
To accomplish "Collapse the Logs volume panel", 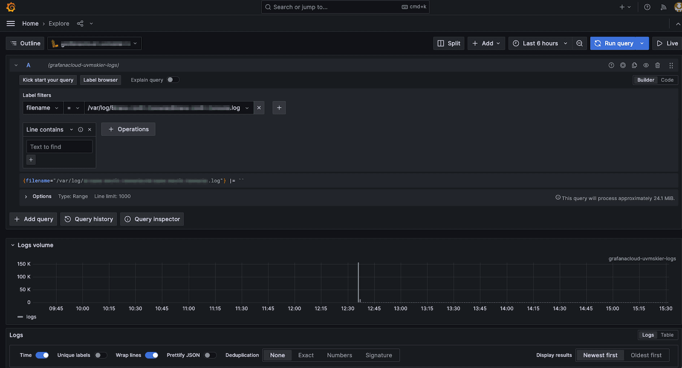I will [13, 245].
